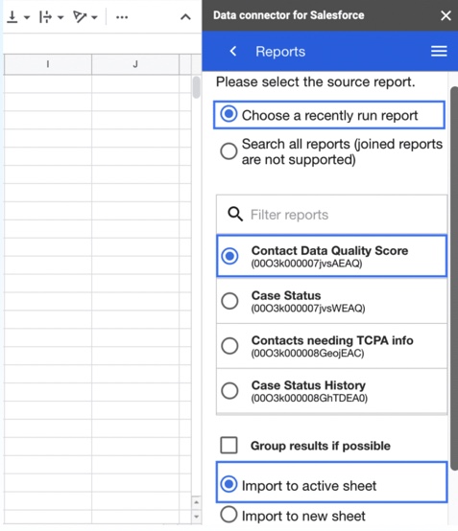
Task: Select the Contact Data Quality Score report
Action: [331, 256]
